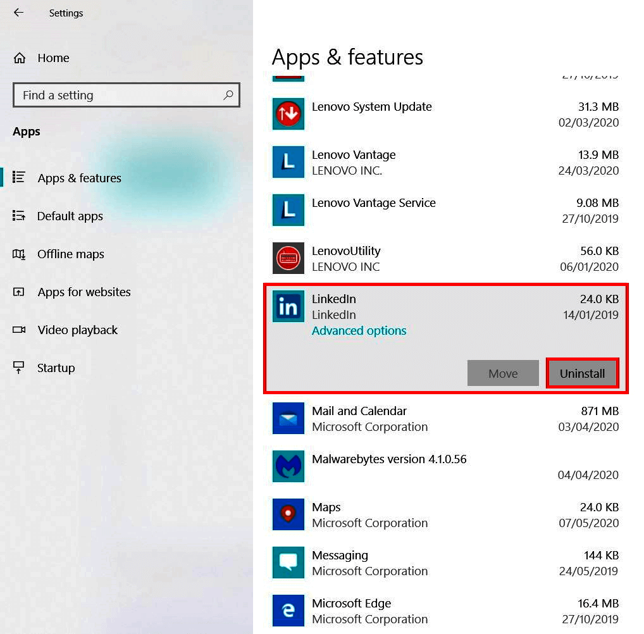Select the Lenovo Vantage icon
Screen dimensions: 644x634
coord(288,162)
